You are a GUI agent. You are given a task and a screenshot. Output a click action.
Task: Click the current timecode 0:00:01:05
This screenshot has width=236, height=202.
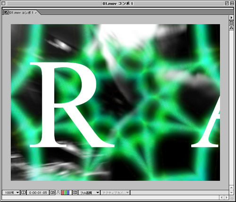tap(38, 193)
